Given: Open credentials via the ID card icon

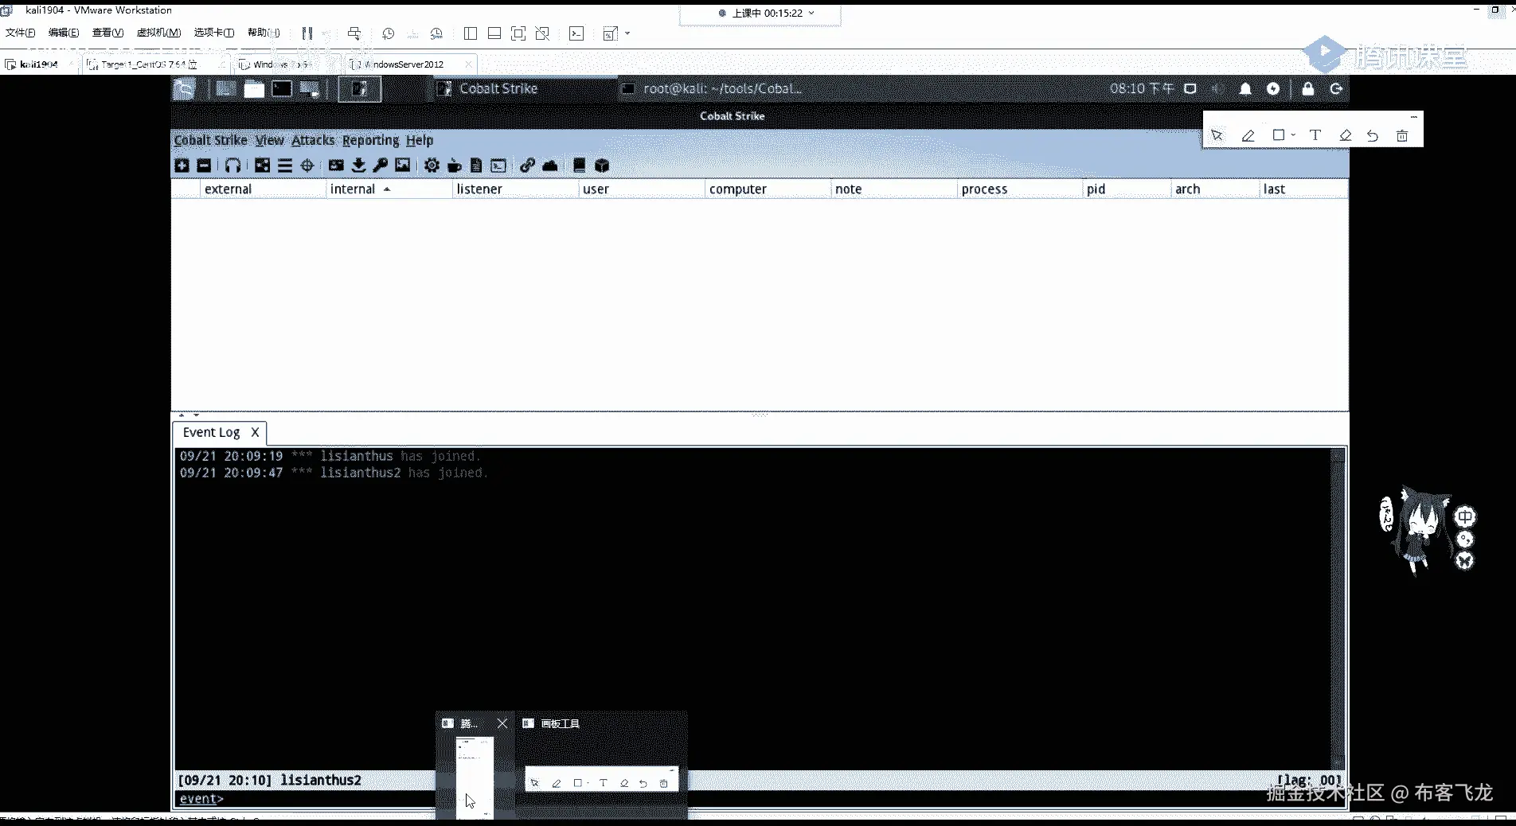Looking at the screenshot, I should (336, 166).
